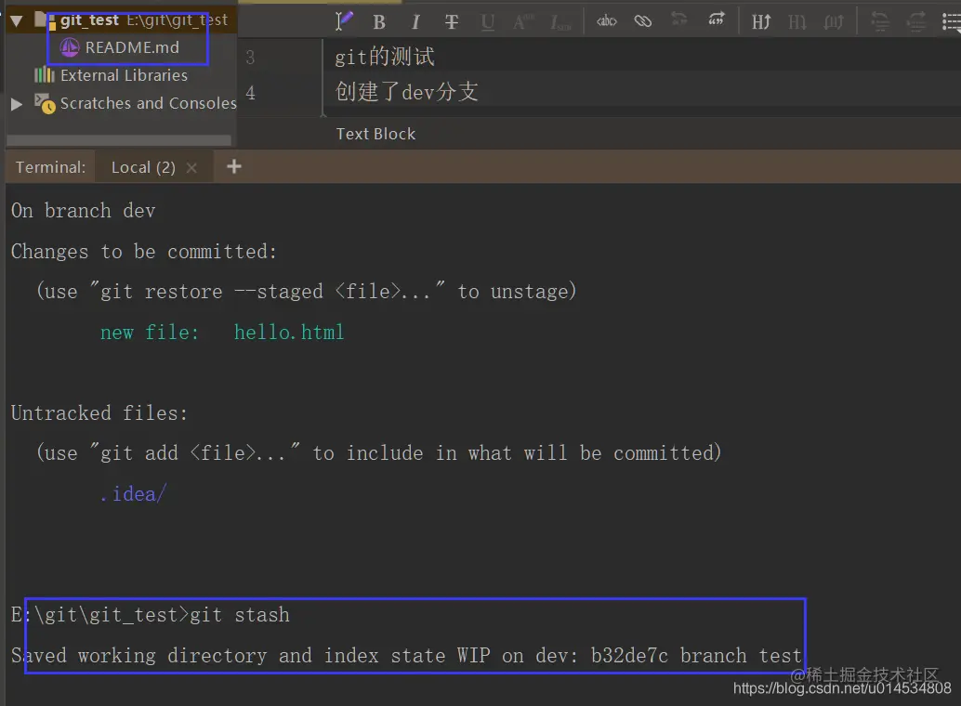Toggle bold formatting in Markdown toolbar
This screenshot has height=706, width=961.
pyautogui.click(x=379, y=22)
